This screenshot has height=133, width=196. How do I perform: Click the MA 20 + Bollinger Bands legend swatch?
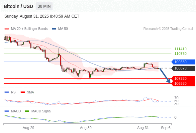[x=7, y=29]
